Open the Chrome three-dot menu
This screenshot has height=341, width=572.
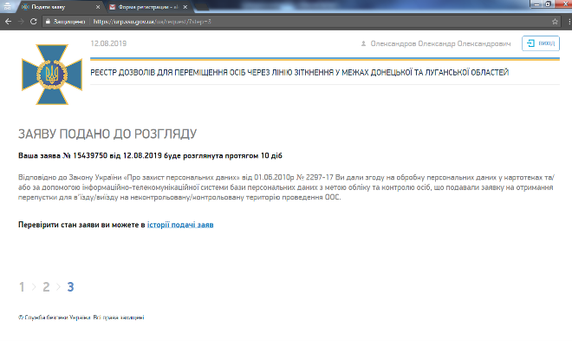(x=569, y=22)
